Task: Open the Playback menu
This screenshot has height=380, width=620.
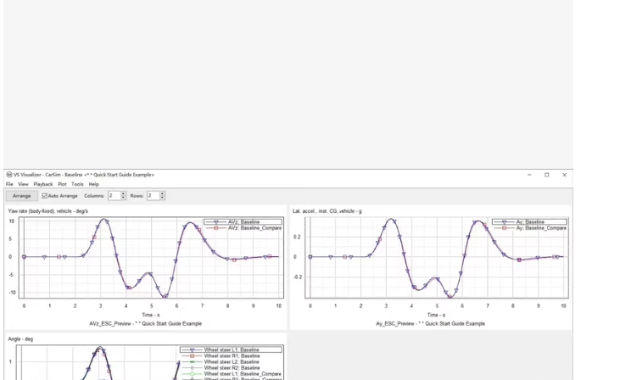Action: [x=43, y=184]
